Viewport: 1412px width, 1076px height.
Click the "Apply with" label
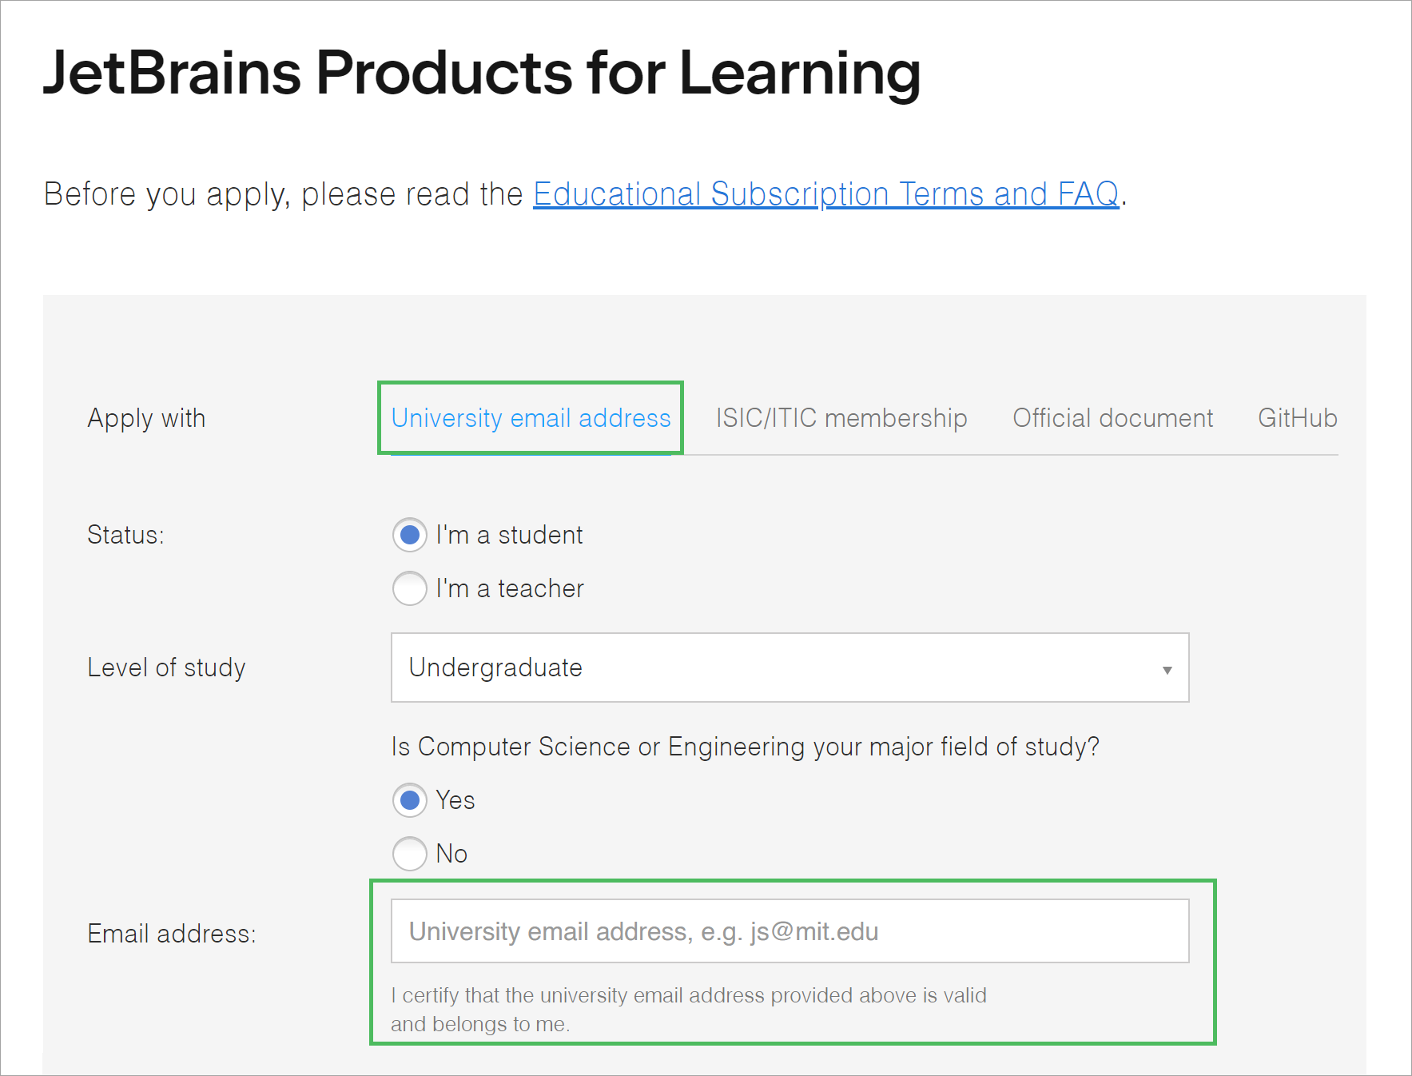coord(146,418)
